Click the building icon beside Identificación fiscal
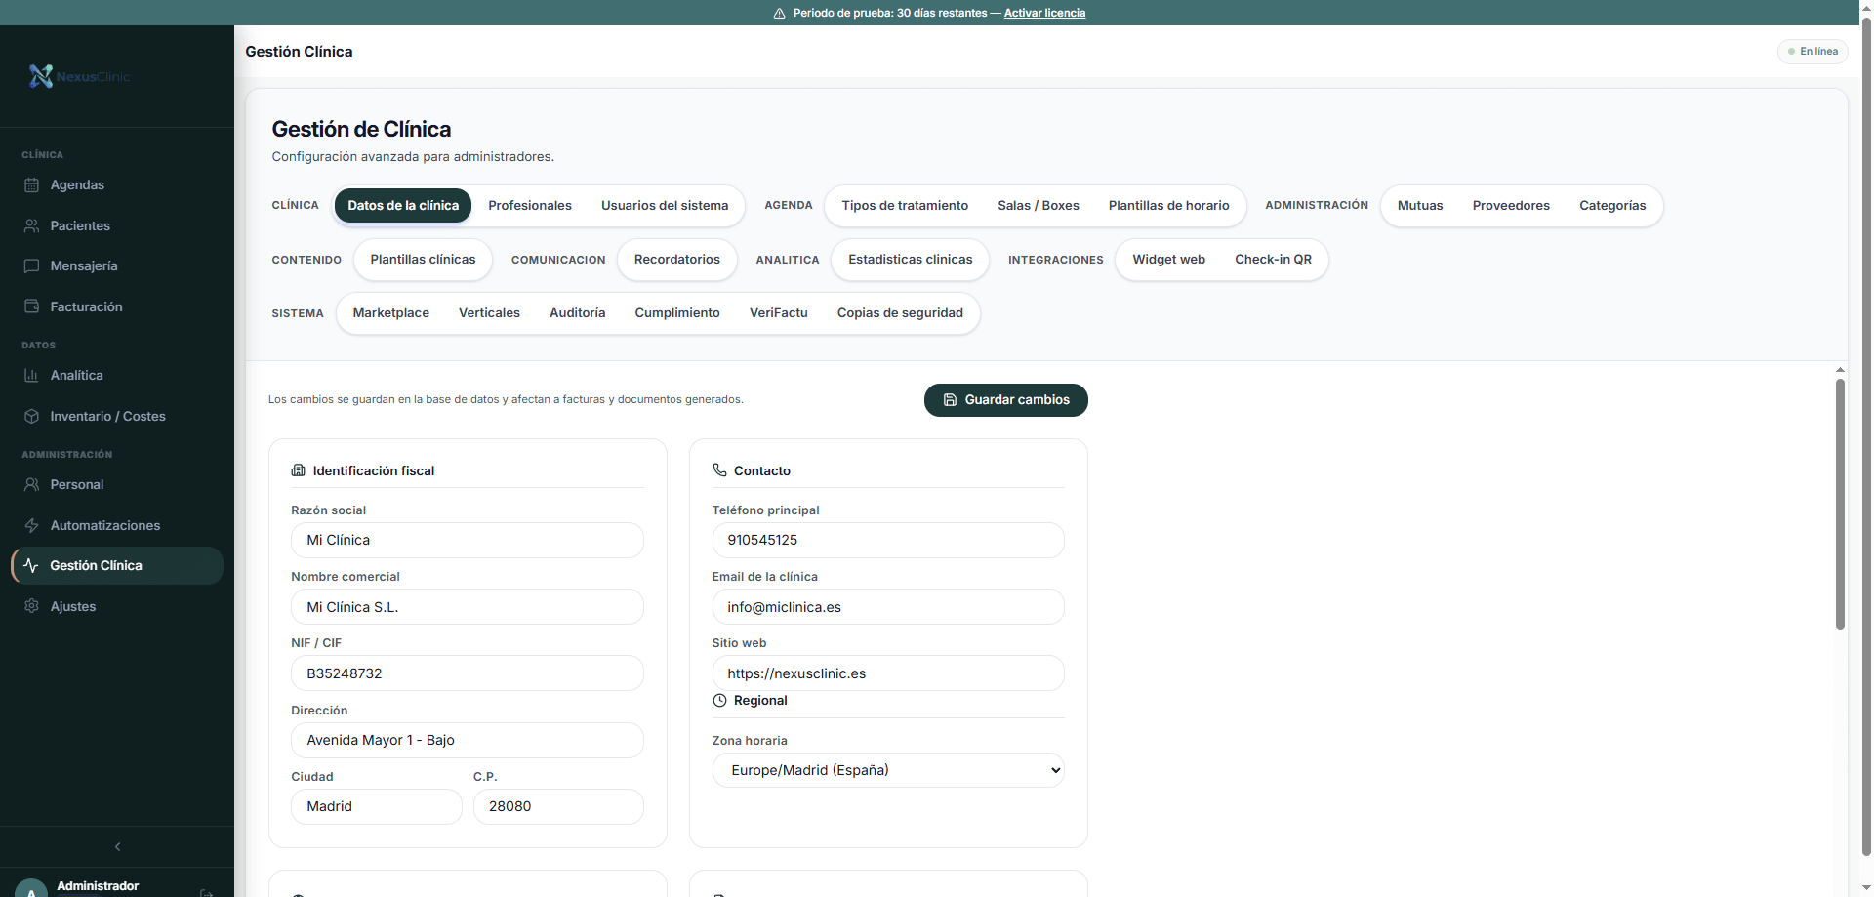Image resolution: width=1874 pixels, height=897 pixels. click(x=299, y=470)
